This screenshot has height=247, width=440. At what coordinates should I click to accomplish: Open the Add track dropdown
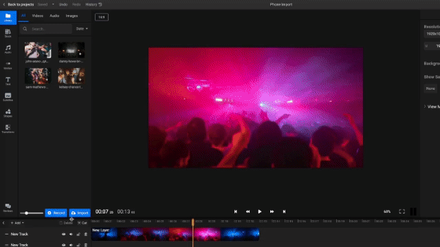[17, 223]
